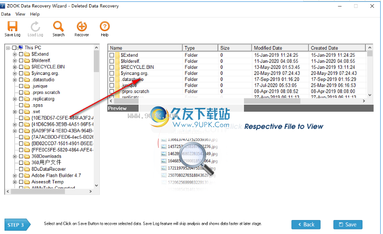
Task: Click the Recover toolbar icon
Action: [82, 27]
